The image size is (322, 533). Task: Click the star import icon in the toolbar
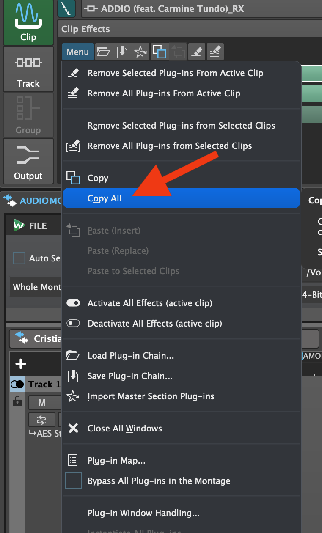[x=140, y=52]
